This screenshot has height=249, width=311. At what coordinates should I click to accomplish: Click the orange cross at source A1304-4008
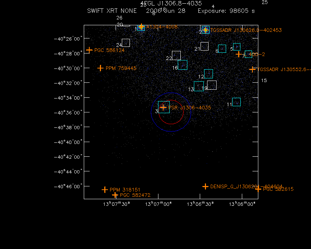141,27
